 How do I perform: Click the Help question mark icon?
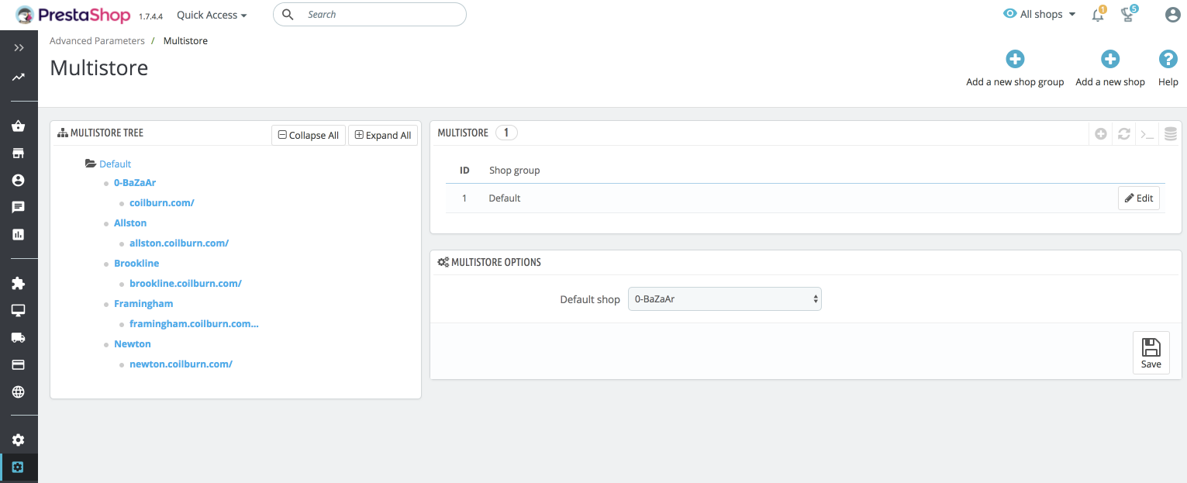(x=1168, y=60)
